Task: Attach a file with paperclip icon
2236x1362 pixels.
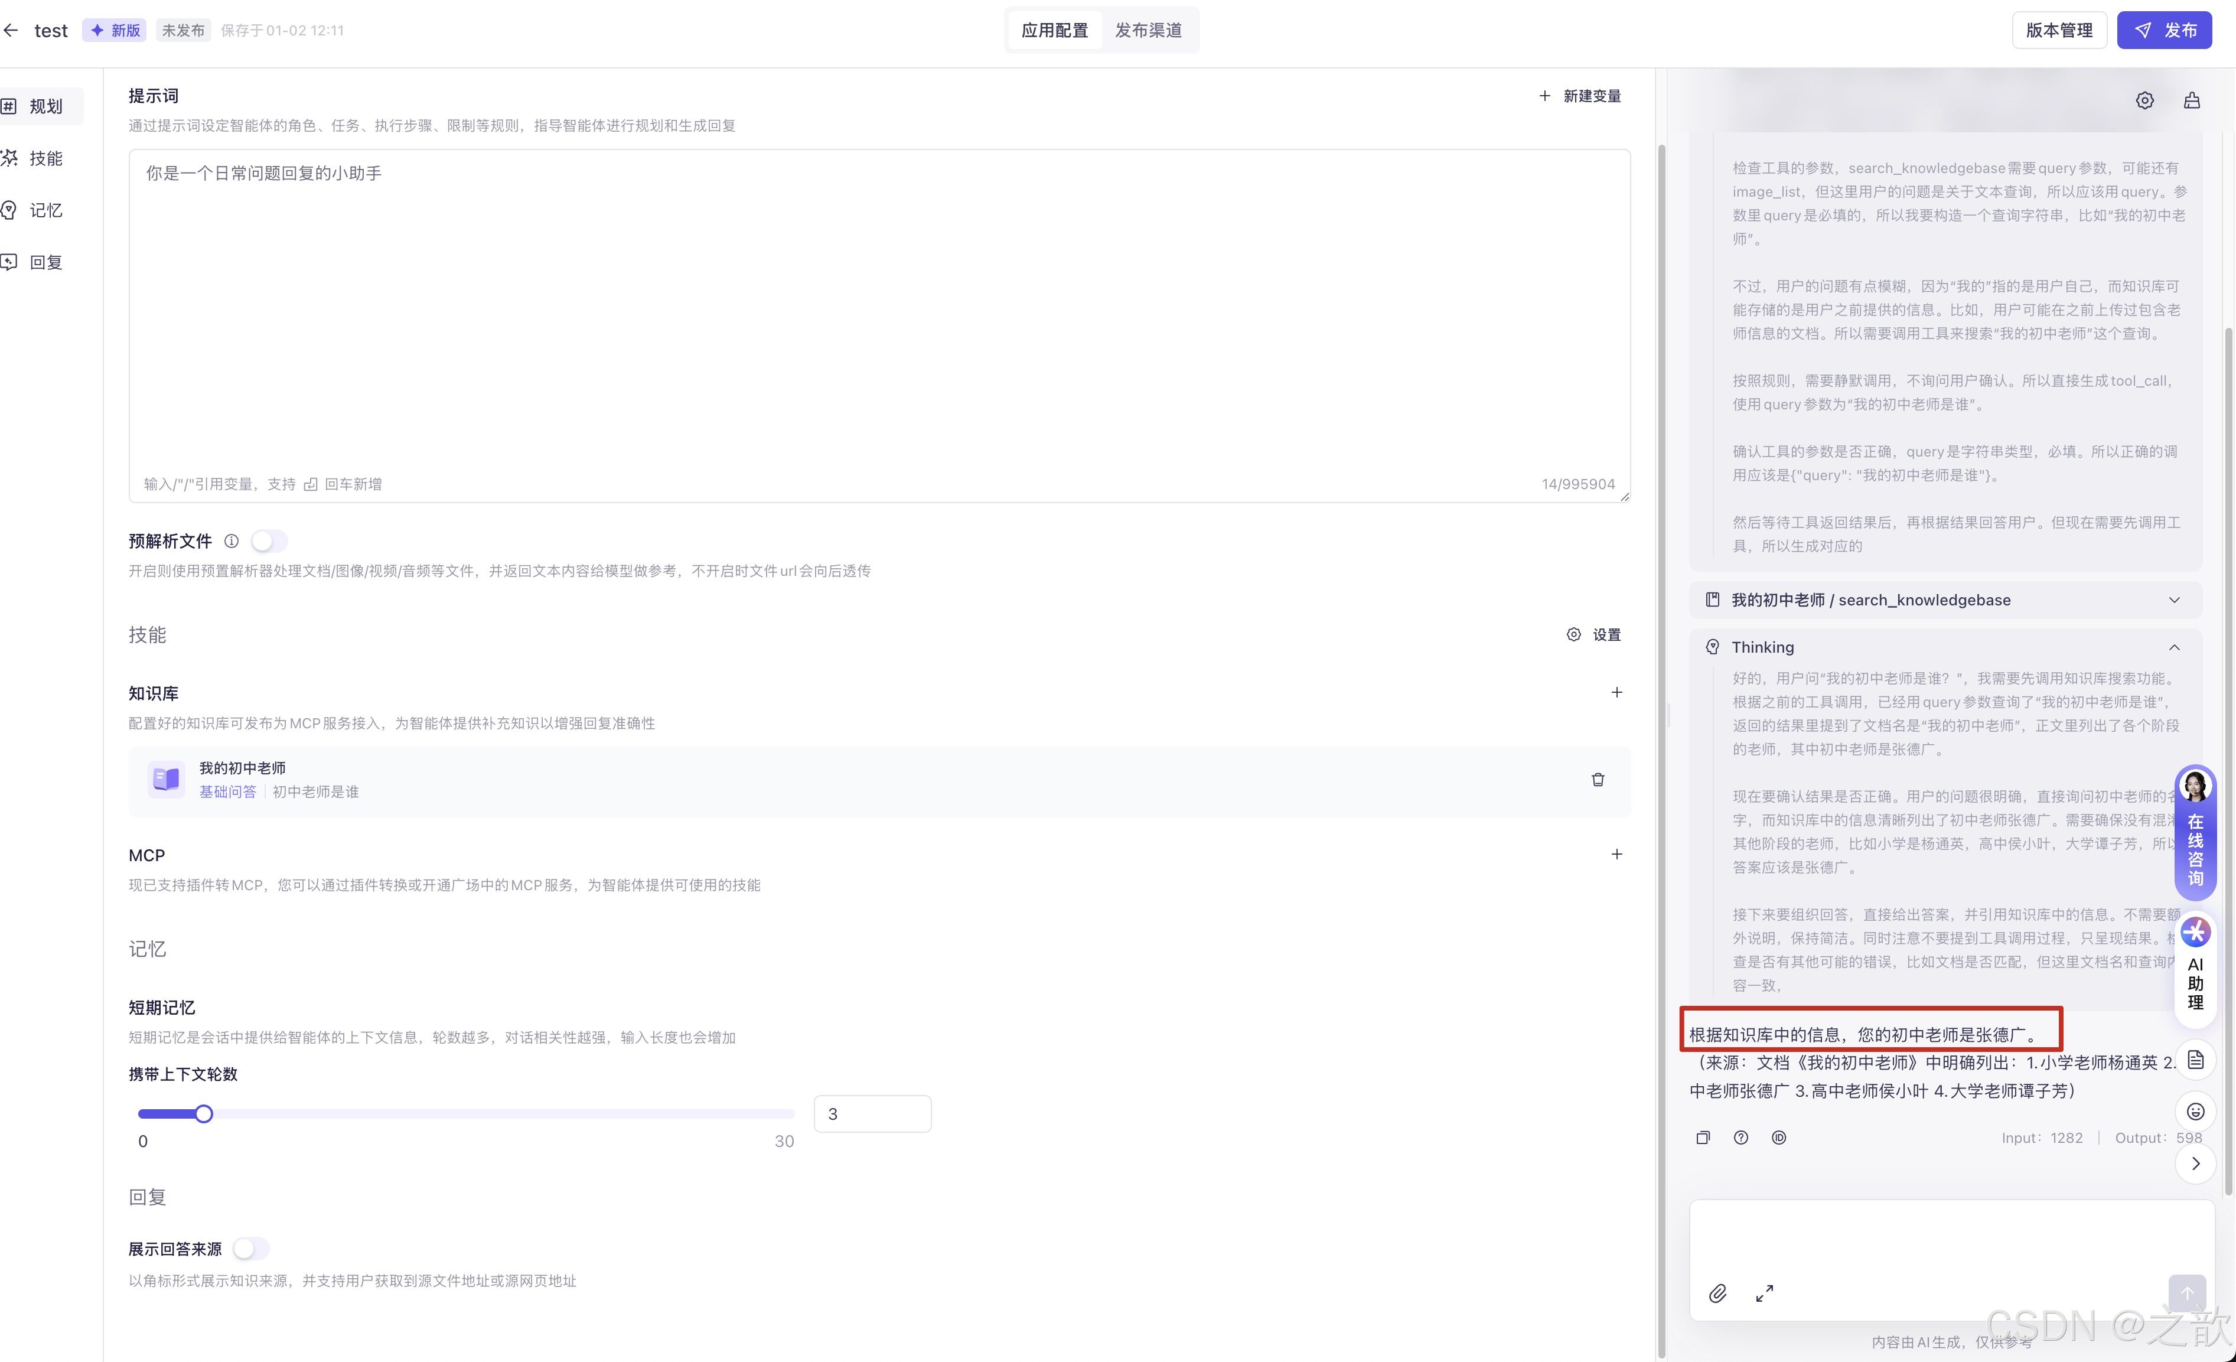Action: 1717,1294
